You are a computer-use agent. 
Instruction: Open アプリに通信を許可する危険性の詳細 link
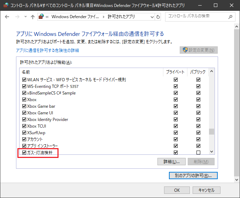48,51
